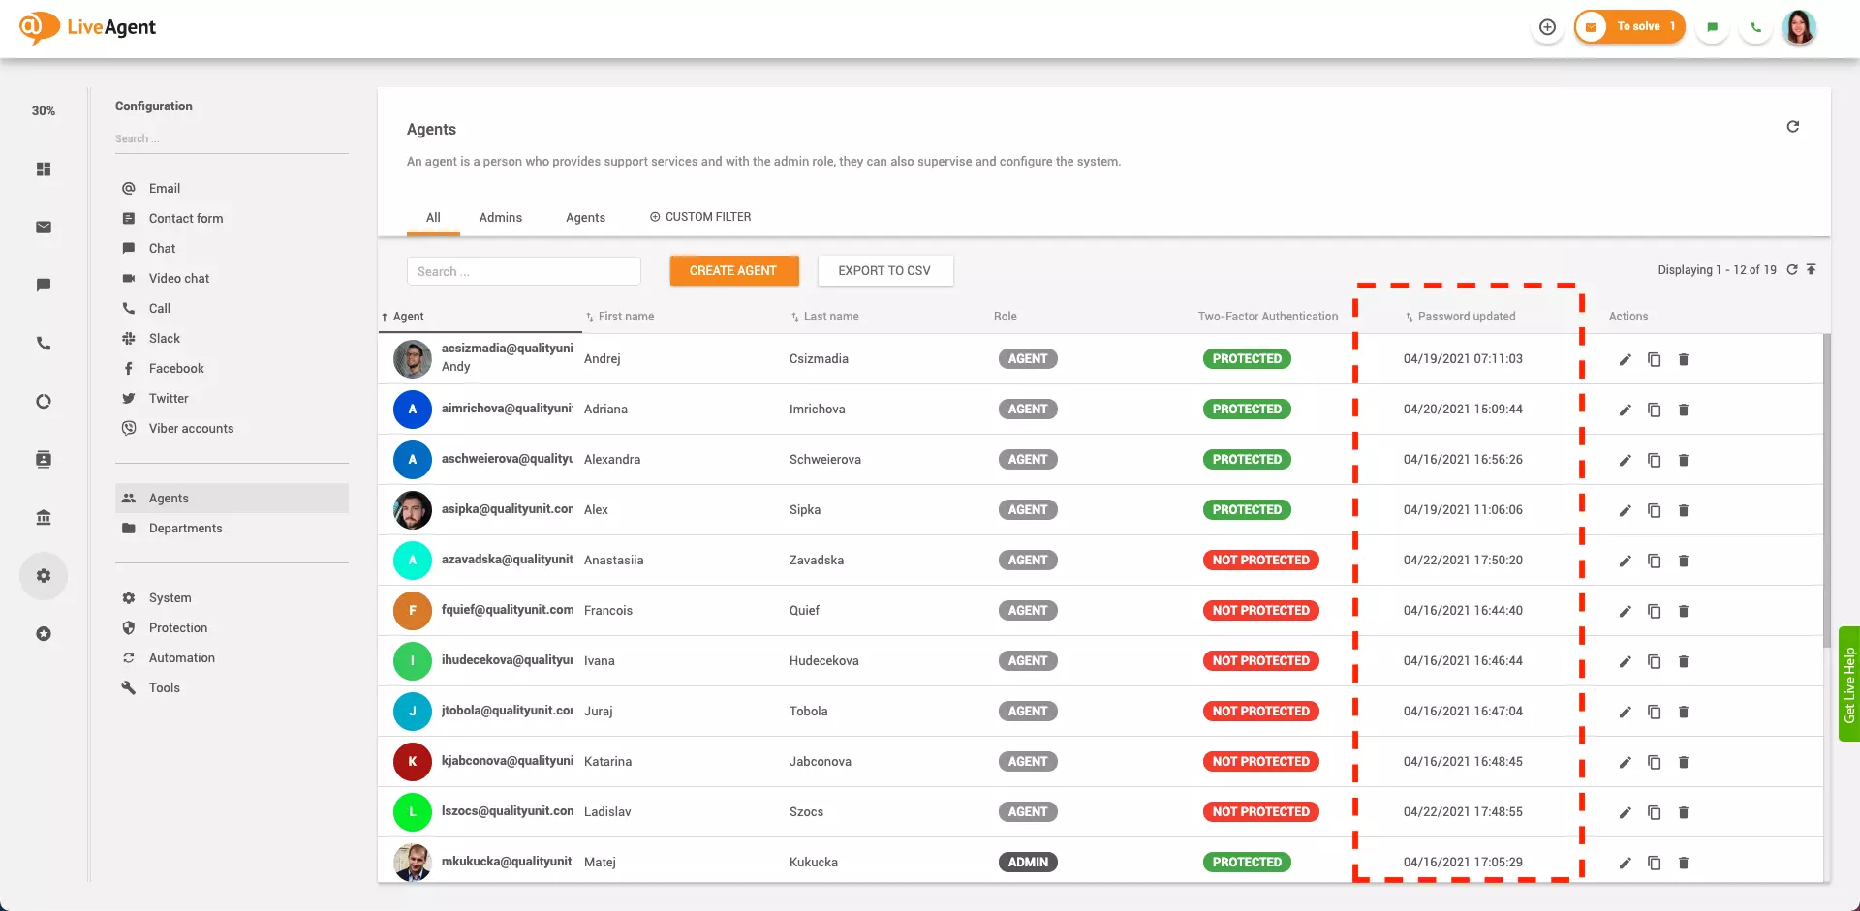The height and width of the screenshot is (911, 1860).
Task: Open the Calls phone icon in sidebar
Action: click(x=43, y=343)
